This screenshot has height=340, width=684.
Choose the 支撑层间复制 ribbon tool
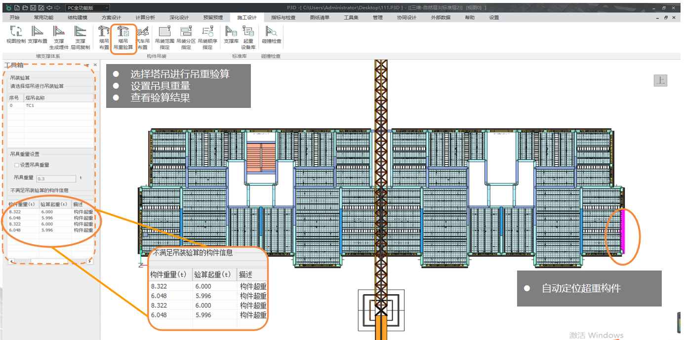point(80,35)
